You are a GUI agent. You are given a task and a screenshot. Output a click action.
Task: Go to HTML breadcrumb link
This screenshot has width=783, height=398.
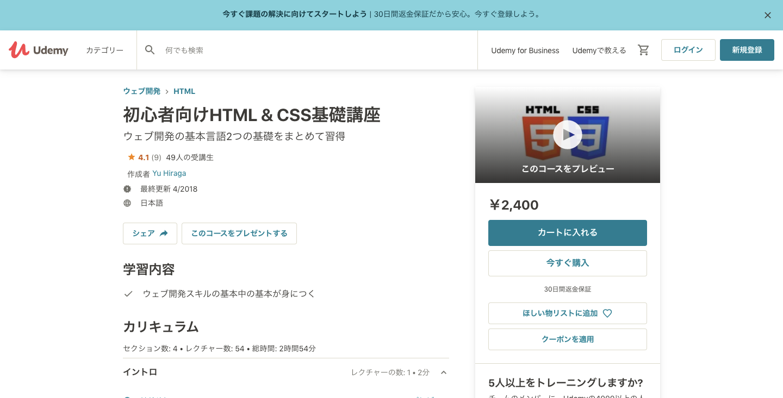tap(184, 91)
